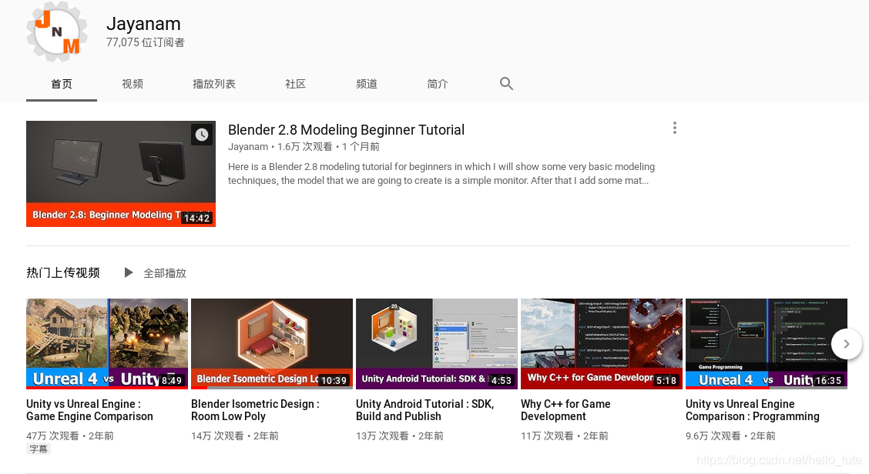This screenshot has height=474, width=869.
Task: Click the play all triangle icon
Action: click(129, 272)
